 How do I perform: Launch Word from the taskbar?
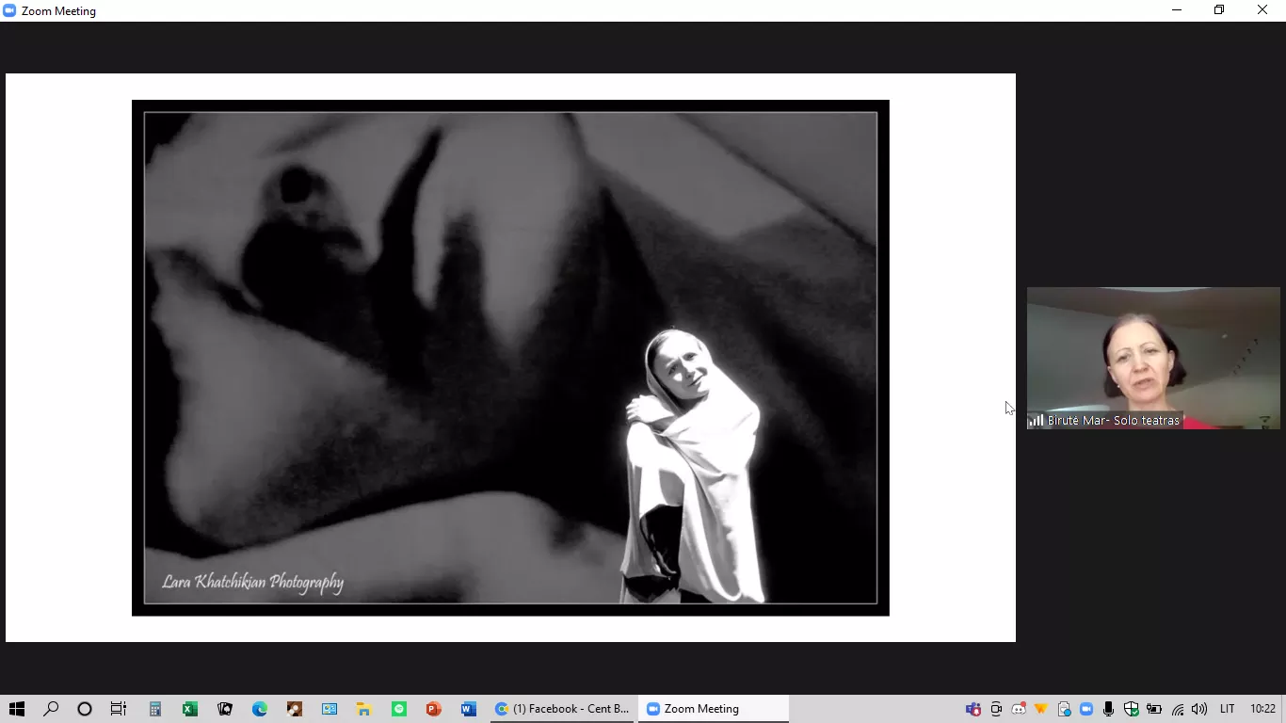point(469,709)
